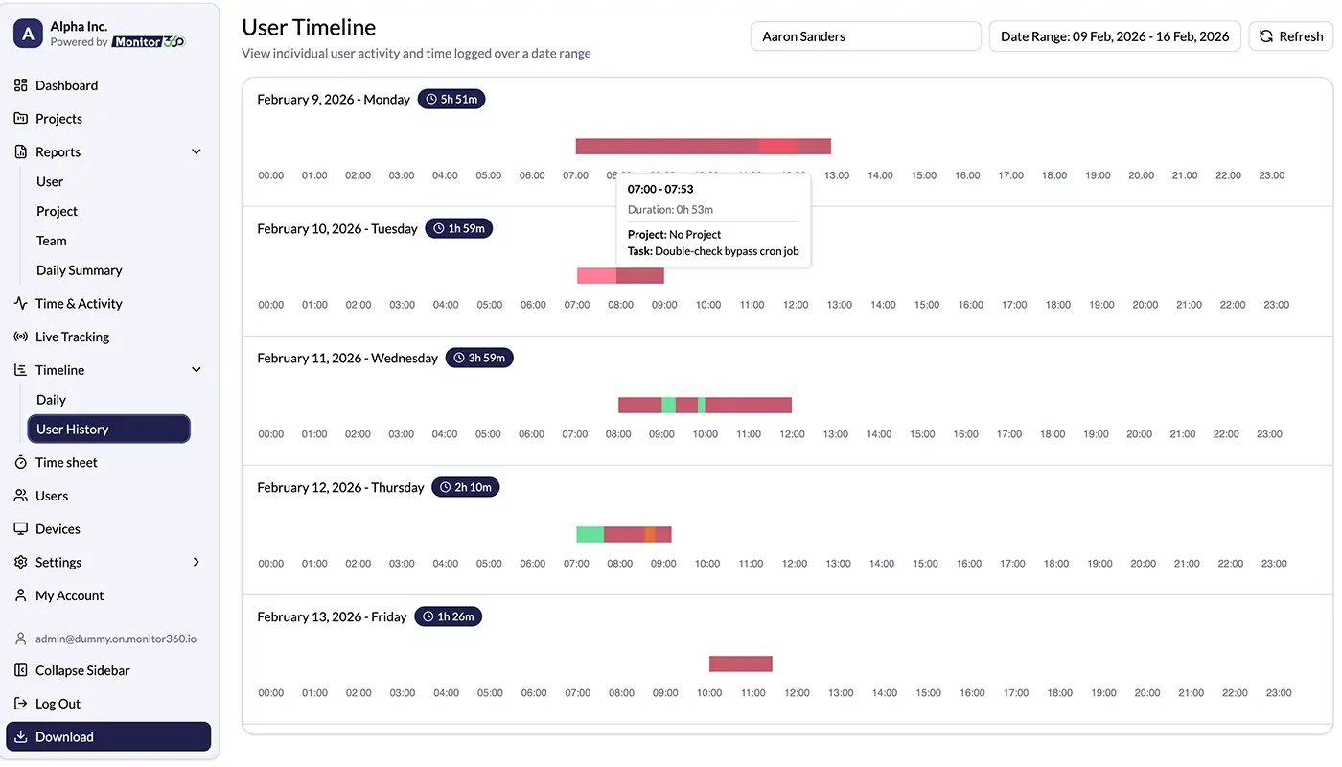The width and height of the screenshot is (1342, 767).
Task: Open My Account settings
Action: pos(70,594)
